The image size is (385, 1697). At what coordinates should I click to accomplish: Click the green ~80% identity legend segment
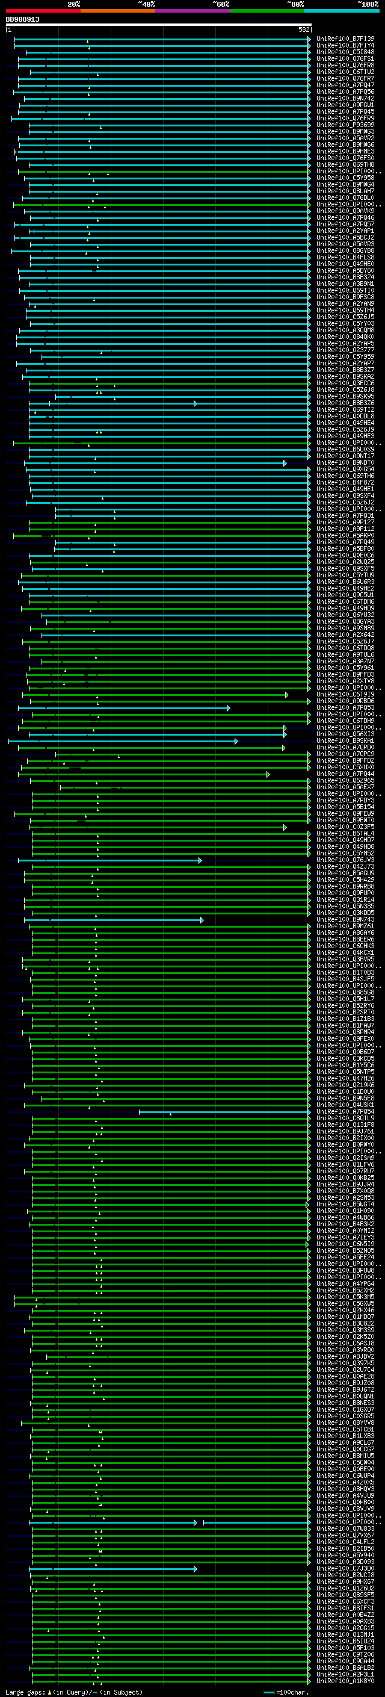pyautogui.click(x=267, y=11)
